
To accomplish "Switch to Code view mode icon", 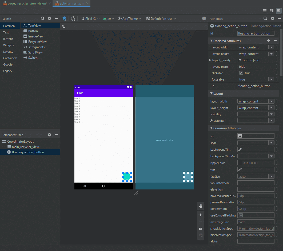I will 265,11.
